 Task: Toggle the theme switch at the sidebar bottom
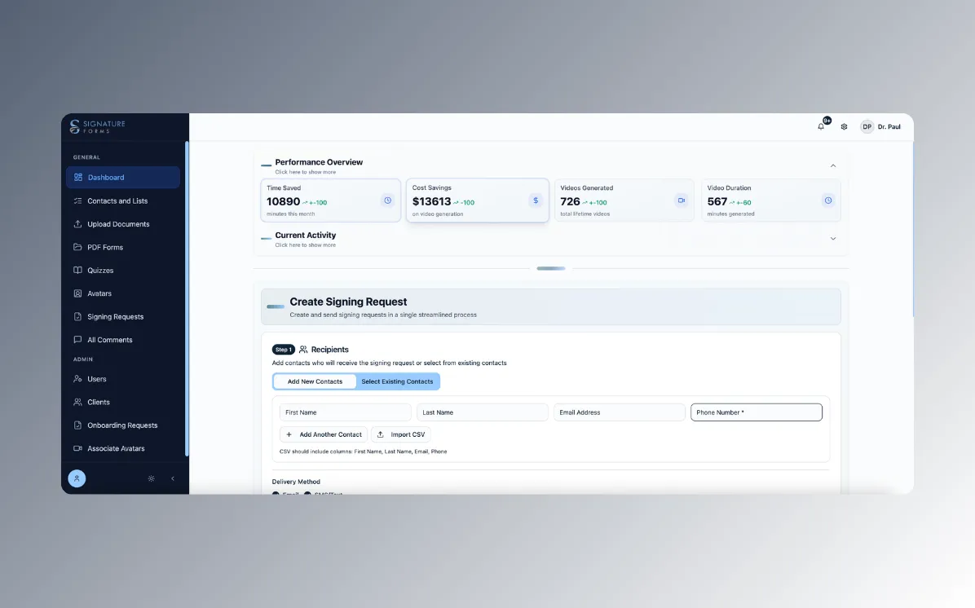(x=151, y=478)
